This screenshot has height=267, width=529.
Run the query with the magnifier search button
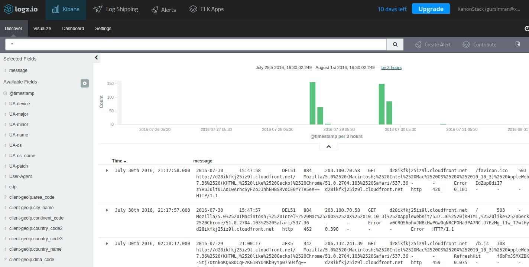[395, 44]
